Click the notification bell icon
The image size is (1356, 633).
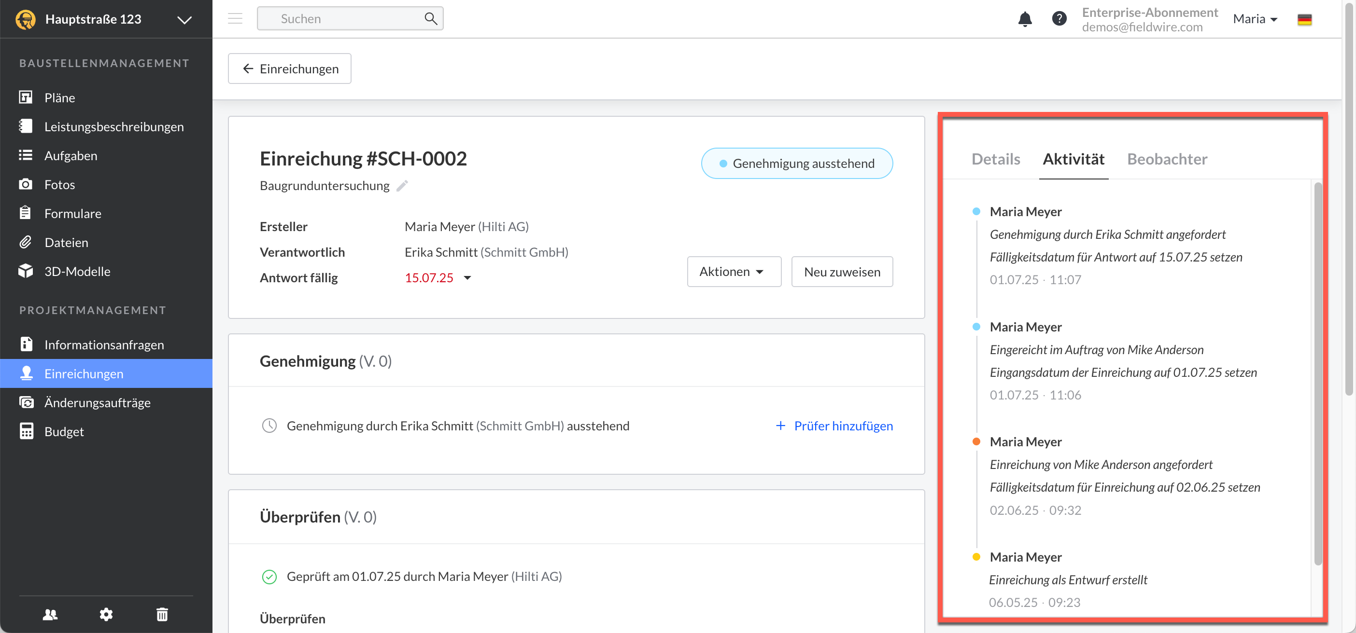click(1024, 19)
